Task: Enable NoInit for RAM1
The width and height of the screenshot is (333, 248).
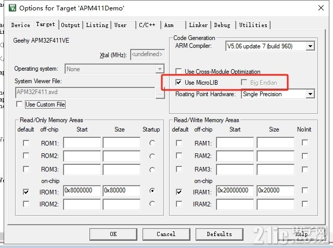Action: coord(305,142)
